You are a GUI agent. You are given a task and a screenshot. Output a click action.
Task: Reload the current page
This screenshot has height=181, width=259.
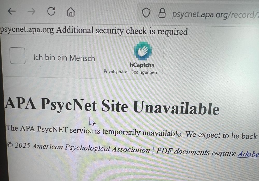pyautogui.click(x=51, y=11)
